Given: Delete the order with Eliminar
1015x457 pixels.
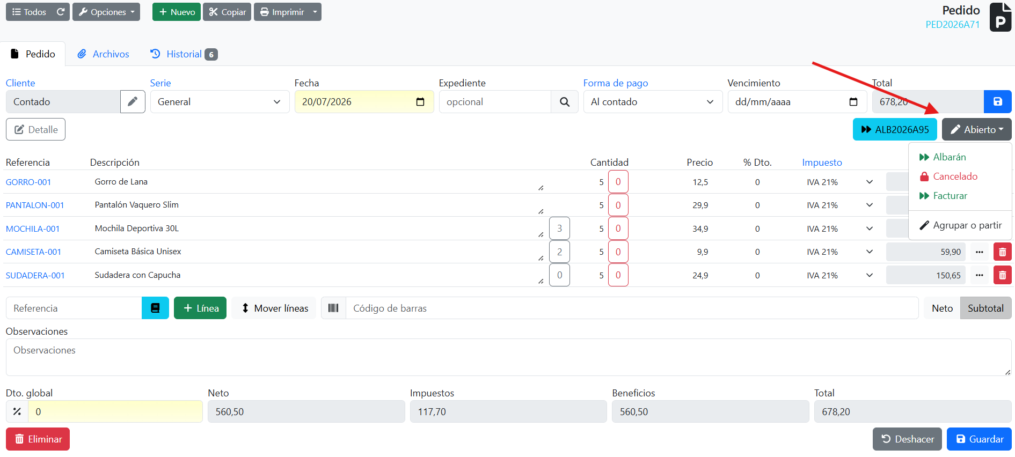Looking at the screenshot, I should pos(38,439).
